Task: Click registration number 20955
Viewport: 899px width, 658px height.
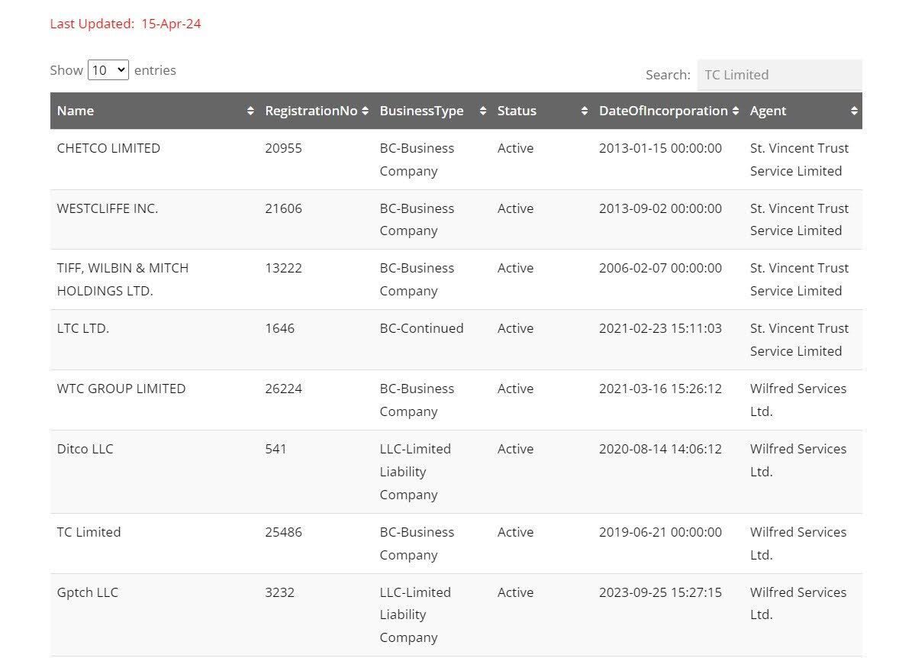Action: click(x=283, y=148)
